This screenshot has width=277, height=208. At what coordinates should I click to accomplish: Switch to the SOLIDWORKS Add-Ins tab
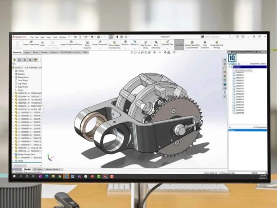click(x=70, y=52)
